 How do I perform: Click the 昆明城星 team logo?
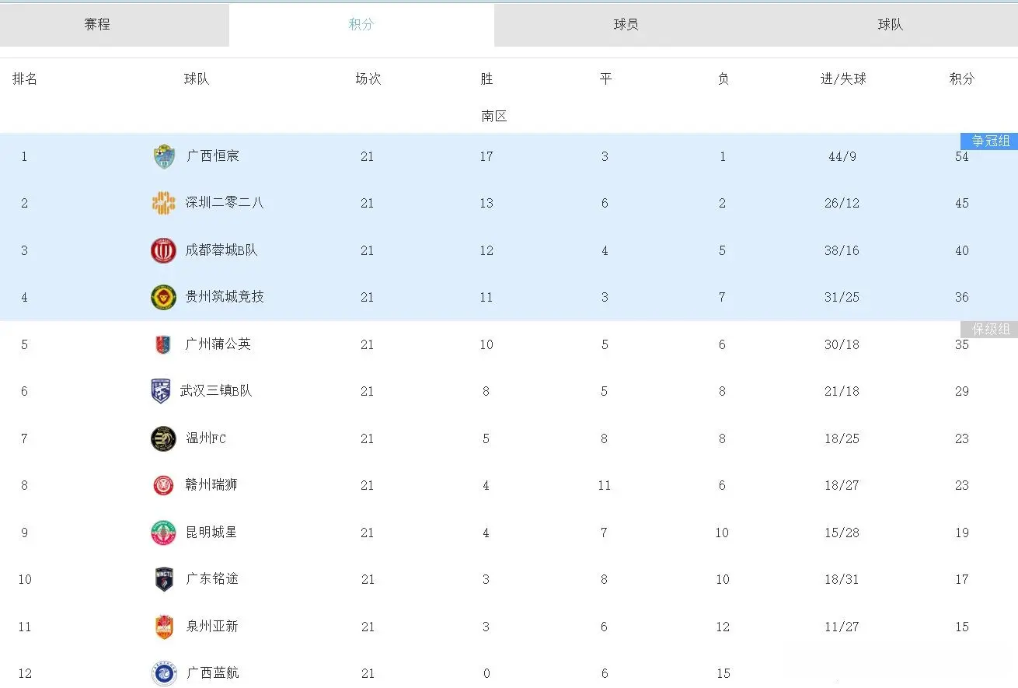click(163, 533)
